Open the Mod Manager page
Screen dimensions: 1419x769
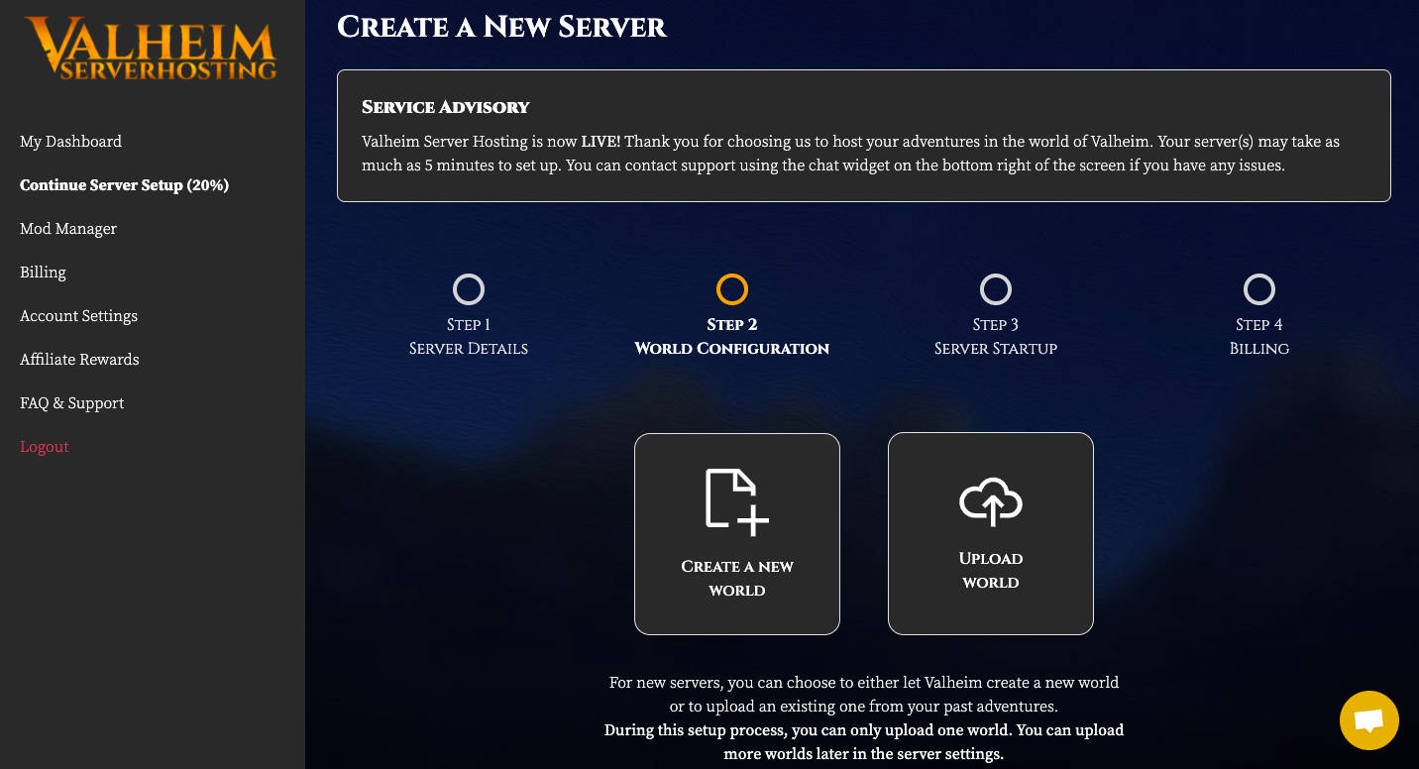(x=68, y=229)
